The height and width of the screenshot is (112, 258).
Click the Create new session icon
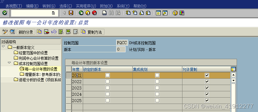click(x=158, y=13)
